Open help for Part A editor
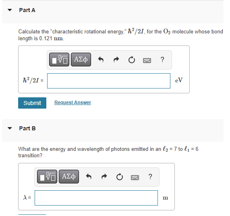The height and width of the screenshot is (216, 230). [162, 60]
